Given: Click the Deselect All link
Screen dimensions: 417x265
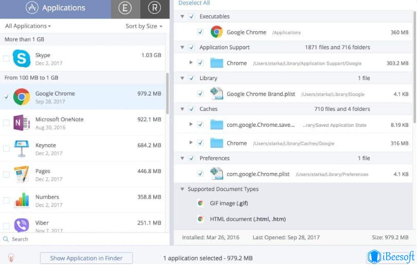Looking at the screenshot, I should coord(194,3).
